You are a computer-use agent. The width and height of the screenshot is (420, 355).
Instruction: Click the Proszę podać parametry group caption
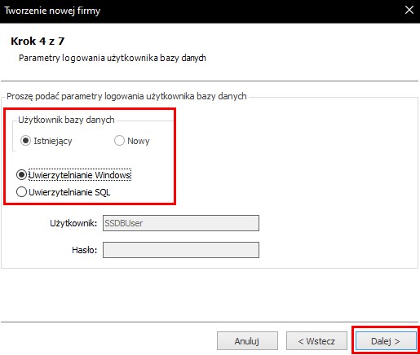[x=126, y=96]
